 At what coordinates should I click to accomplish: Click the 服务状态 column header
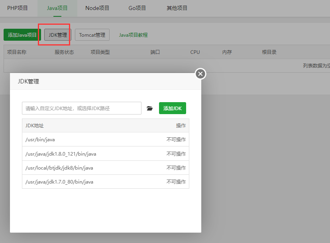(x=65, y=52)
